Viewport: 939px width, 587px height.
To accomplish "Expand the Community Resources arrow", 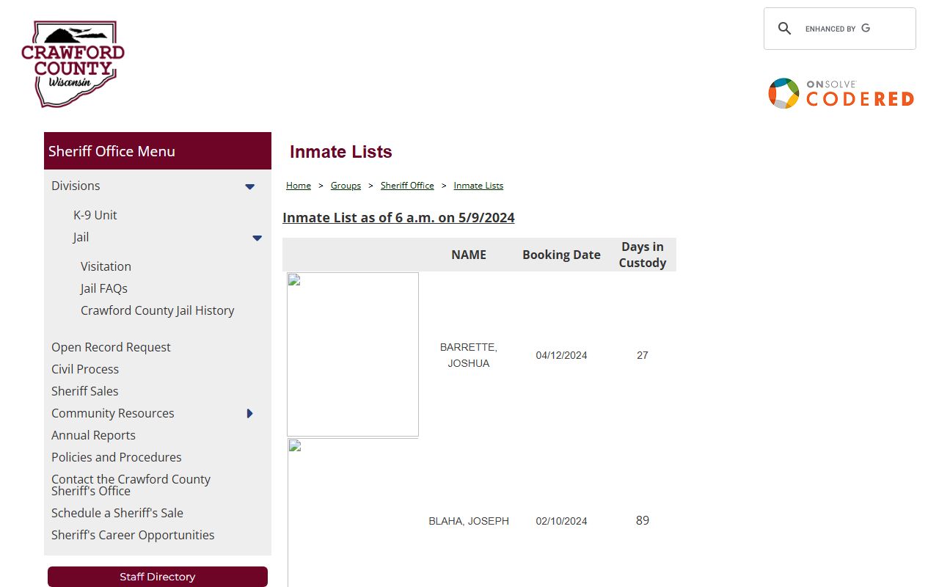I will coord(249,414).
